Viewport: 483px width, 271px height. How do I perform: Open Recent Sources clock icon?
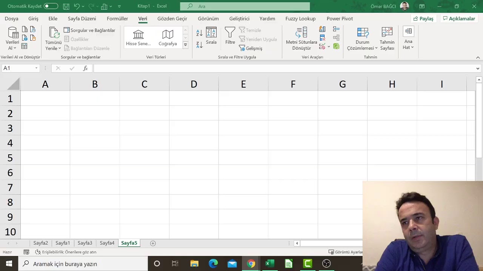coord(33,29)
